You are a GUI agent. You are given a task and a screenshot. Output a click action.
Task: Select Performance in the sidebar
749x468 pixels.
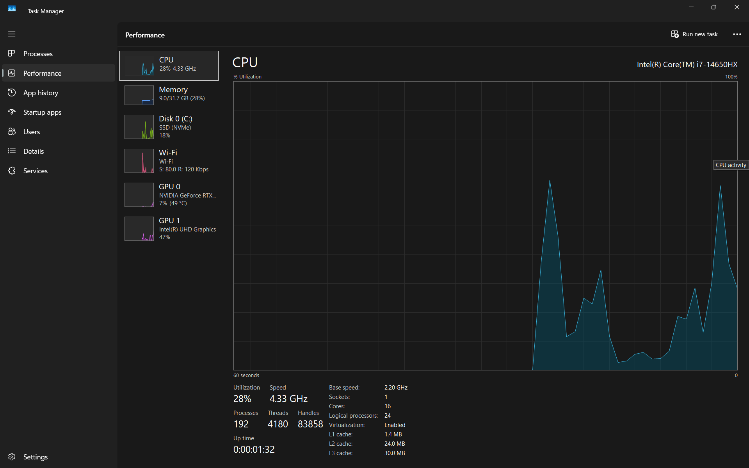59,73
